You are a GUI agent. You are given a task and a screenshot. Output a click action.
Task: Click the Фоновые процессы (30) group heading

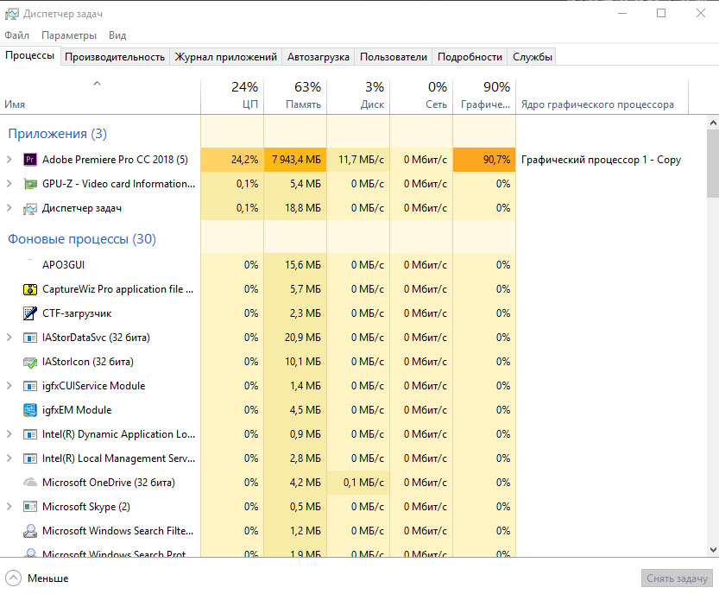click(x=82, y=239)
